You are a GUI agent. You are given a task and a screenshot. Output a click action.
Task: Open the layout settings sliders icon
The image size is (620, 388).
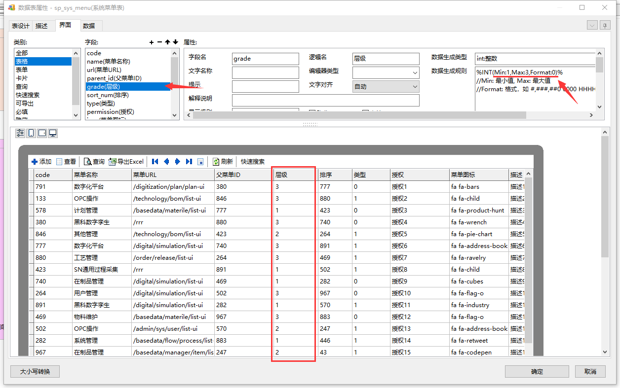click(x=20, y=133)
